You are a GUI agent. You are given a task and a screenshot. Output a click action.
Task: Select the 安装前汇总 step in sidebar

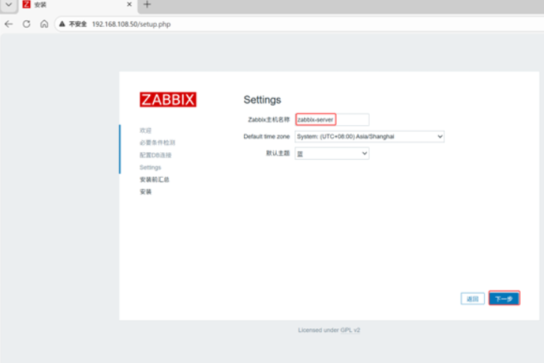[x=155, y=179]
